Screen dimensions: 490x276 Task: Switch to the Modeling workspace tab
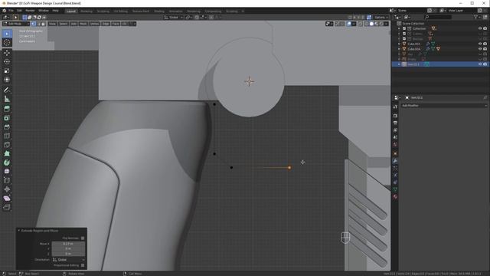pos(87,11)
